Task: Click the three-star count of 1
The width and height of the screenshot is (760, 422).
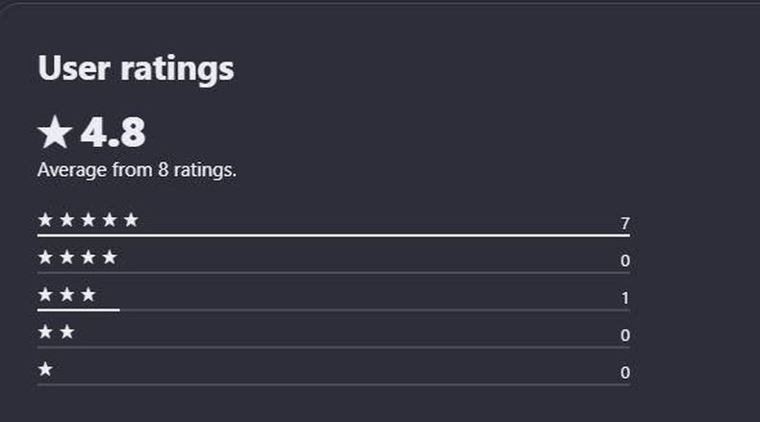Action: click(624, 299)
